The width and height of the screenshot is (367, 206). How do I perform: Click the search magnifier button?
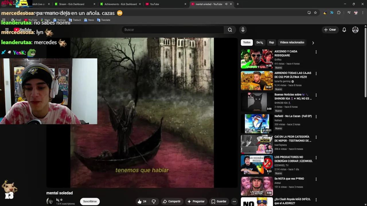[x=230, y=30]
